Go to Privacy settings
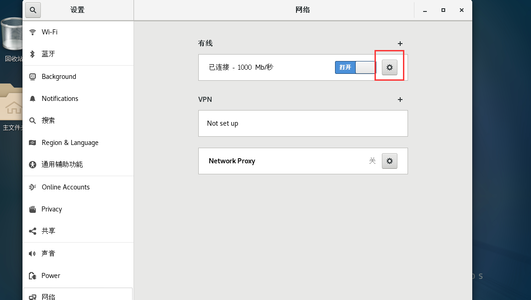 [78, 209]
